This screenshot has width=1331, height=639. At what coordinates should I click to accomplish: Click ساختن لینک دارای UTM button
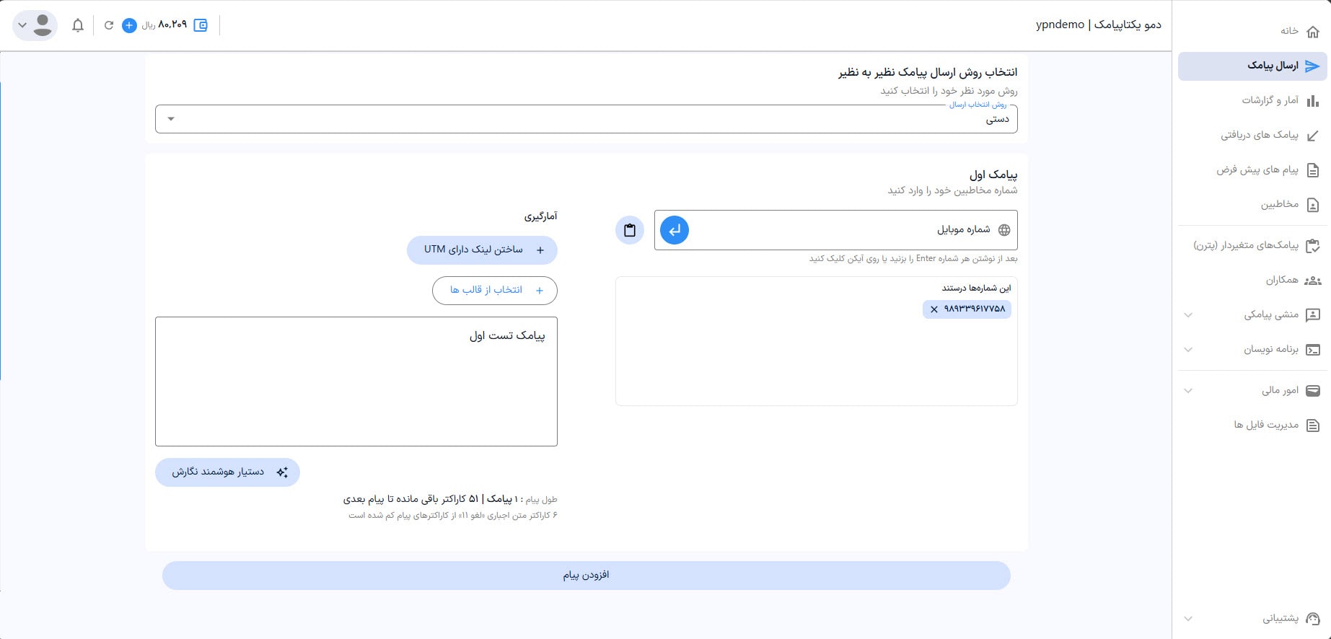[482, 250]
